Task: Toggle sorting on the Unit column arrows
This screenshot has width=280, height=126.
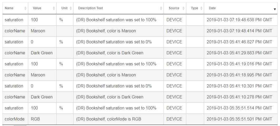Action: (x=71, y=8)
